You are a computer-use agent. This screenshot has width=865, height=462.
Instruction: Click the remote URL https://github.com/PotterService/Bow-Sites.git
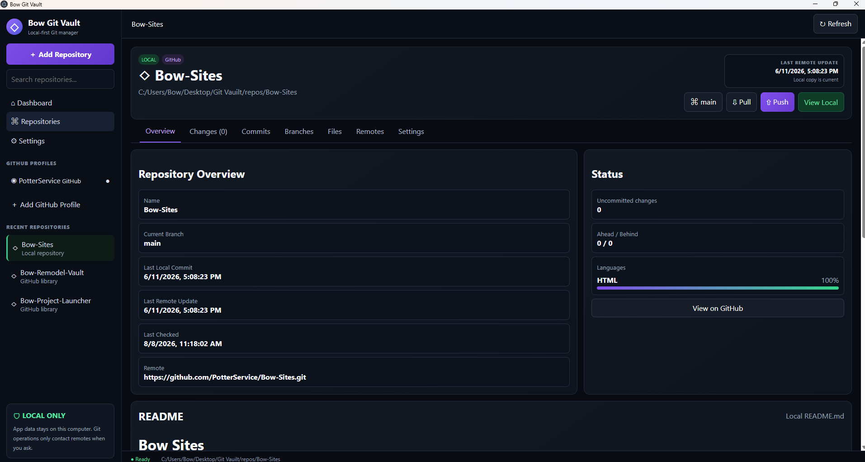tap(225, 377)
